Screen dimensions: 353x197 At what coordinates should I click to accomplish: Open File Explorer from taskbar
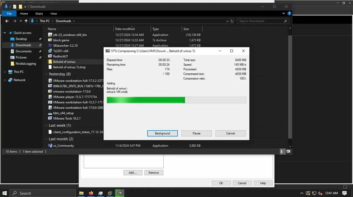point(81,193)
